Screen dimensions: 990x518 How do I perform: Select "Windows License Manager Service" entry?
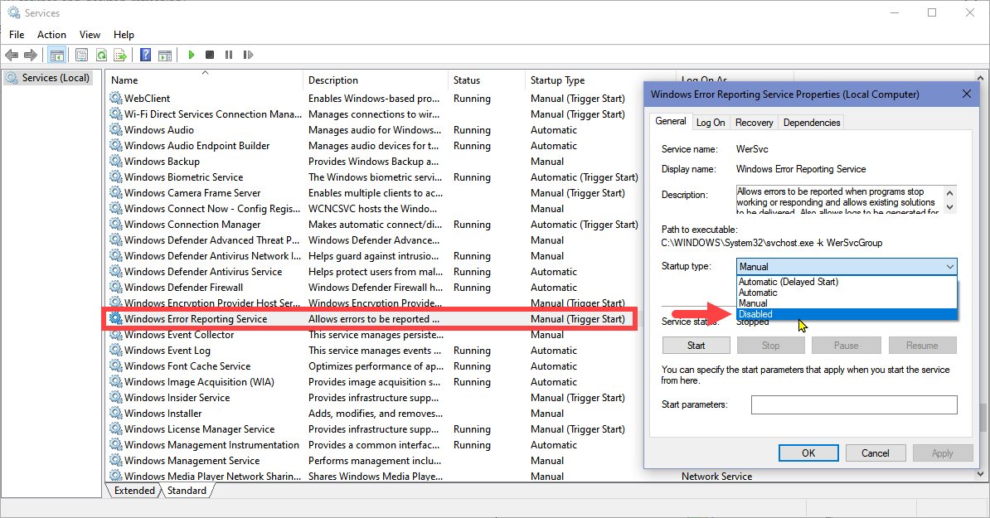[x=199, y=429]
